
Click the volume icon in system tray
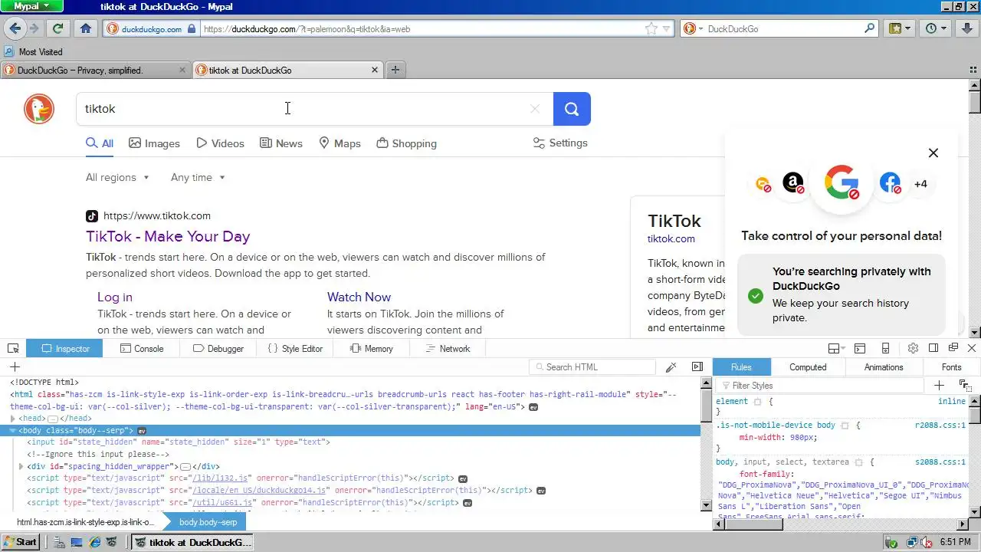[x=926, y=542]
